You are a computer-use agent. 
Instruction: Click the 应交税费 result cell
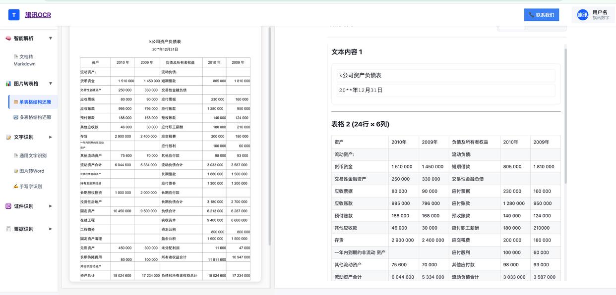[475, 240]
